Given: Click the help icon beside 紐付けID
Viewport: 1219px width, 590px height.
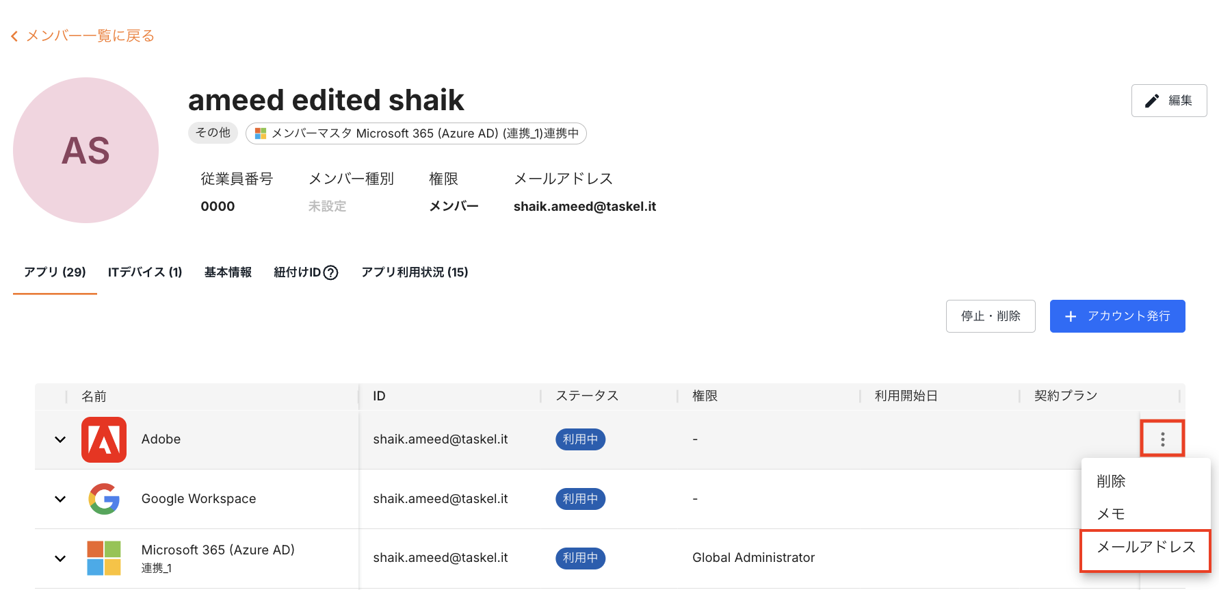Looking at the screenshot, I should click(x=331, y=273).
